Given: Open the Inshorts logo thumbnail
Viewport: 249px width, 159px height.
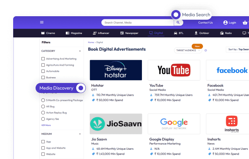Looking at the screenshot, I should pos(228,124).
